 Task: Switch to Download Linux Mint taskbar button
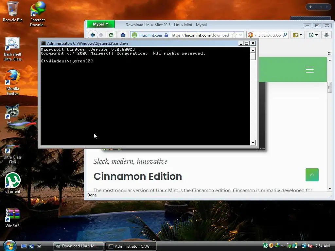point(79,246)
